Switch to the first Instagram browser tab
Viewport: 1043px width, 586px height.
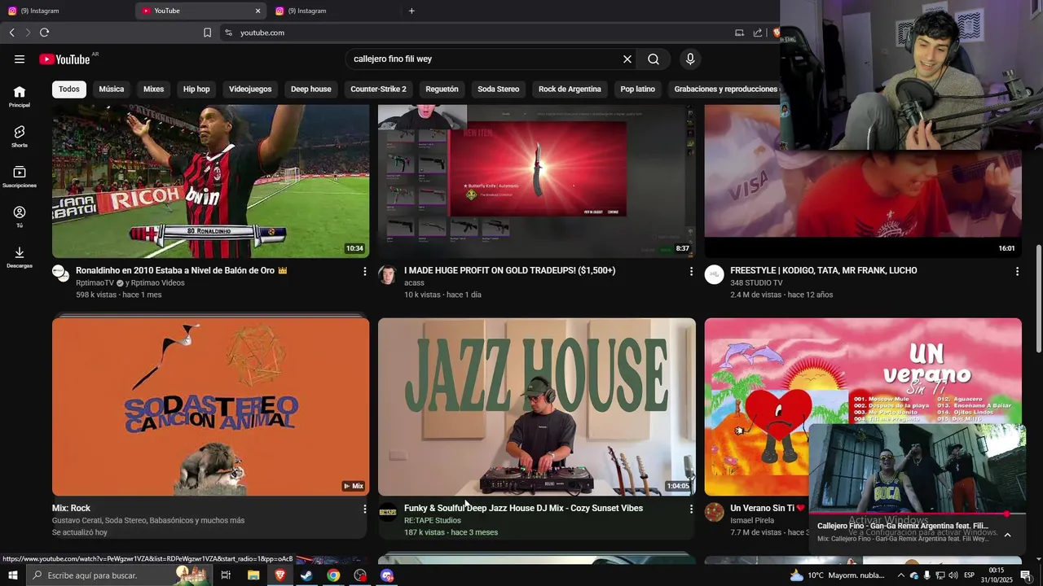[67, 11]
